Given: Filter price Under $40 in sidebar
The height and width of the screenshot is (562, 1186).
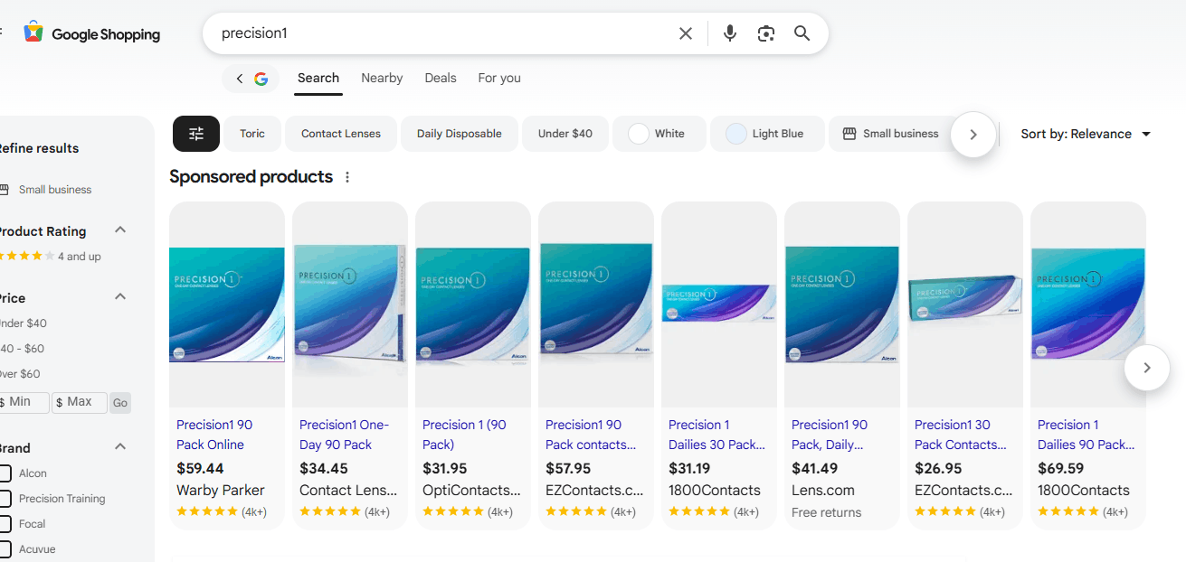Looking at the screenshot, I should [x=24, y=323].
